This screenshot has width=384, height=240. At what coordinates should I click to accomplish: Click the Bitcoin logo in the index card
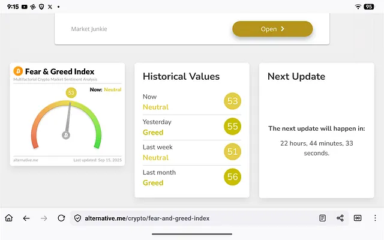(18, 71)
